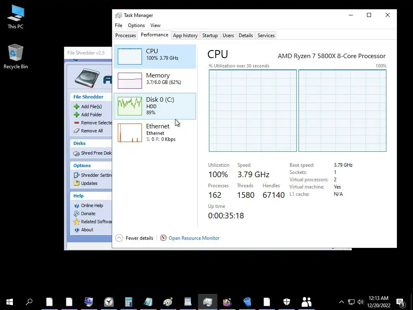
Task: Click the Handles value 67140
Action: click(273, 195)
